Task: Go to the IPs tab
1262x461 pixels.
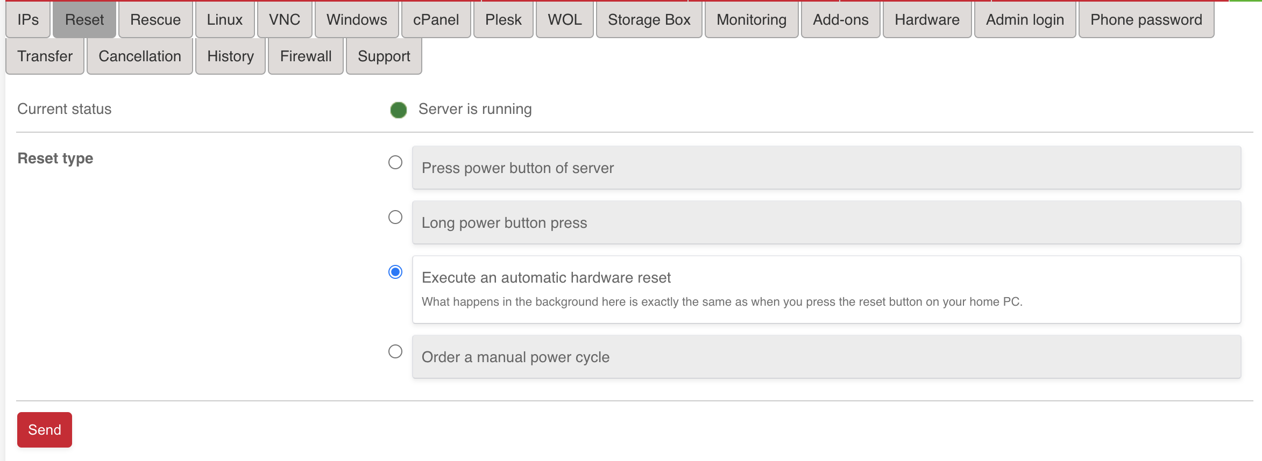Action: coord(28,20)
